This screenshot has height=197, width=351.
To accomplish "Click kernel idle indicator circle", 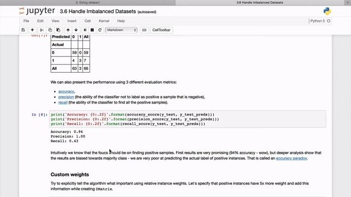I will 329,21.
